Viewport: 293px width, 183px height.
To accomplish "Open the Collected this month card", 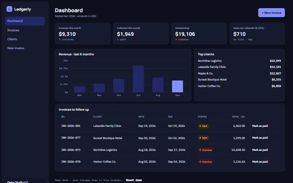I will pos(141,34).
